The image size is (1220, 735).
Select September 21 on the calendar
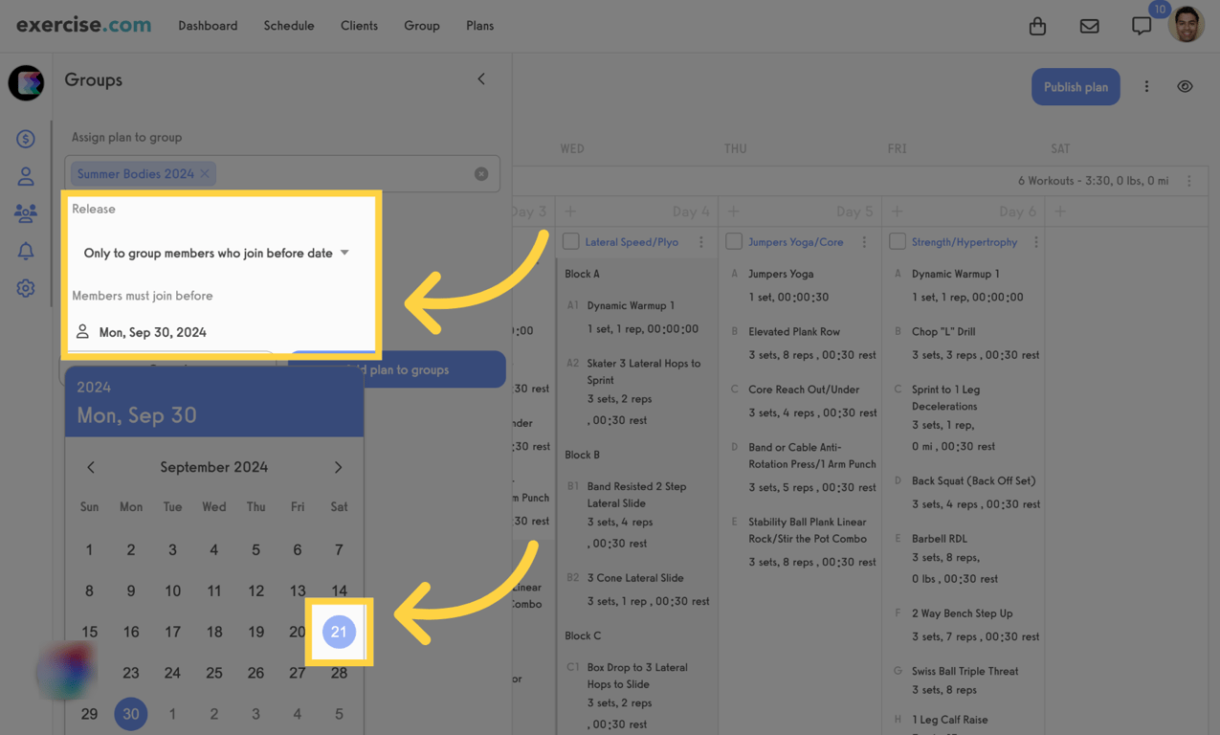(338, 632)
